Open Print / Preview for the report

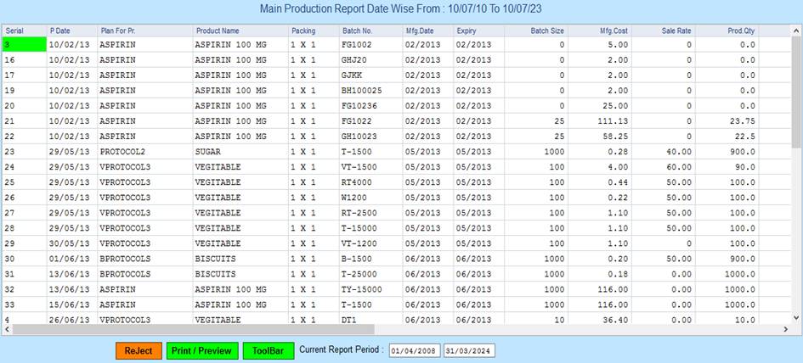click(x=201, y=350)
